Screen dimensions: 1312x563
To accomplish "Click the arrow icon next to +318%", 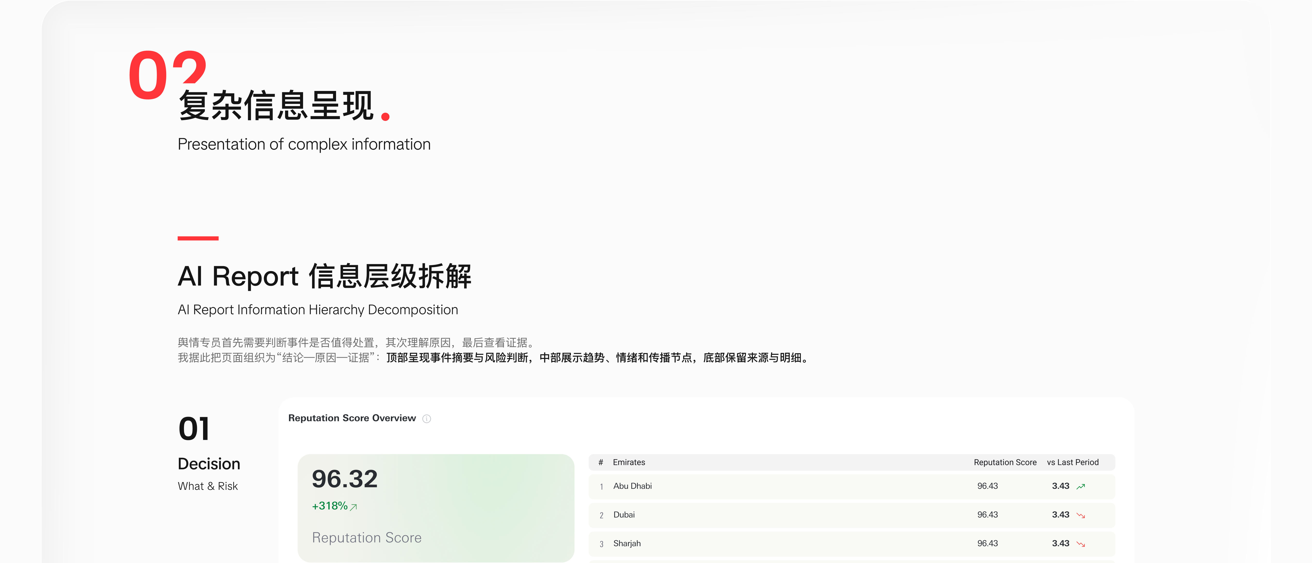I will 354,507.
